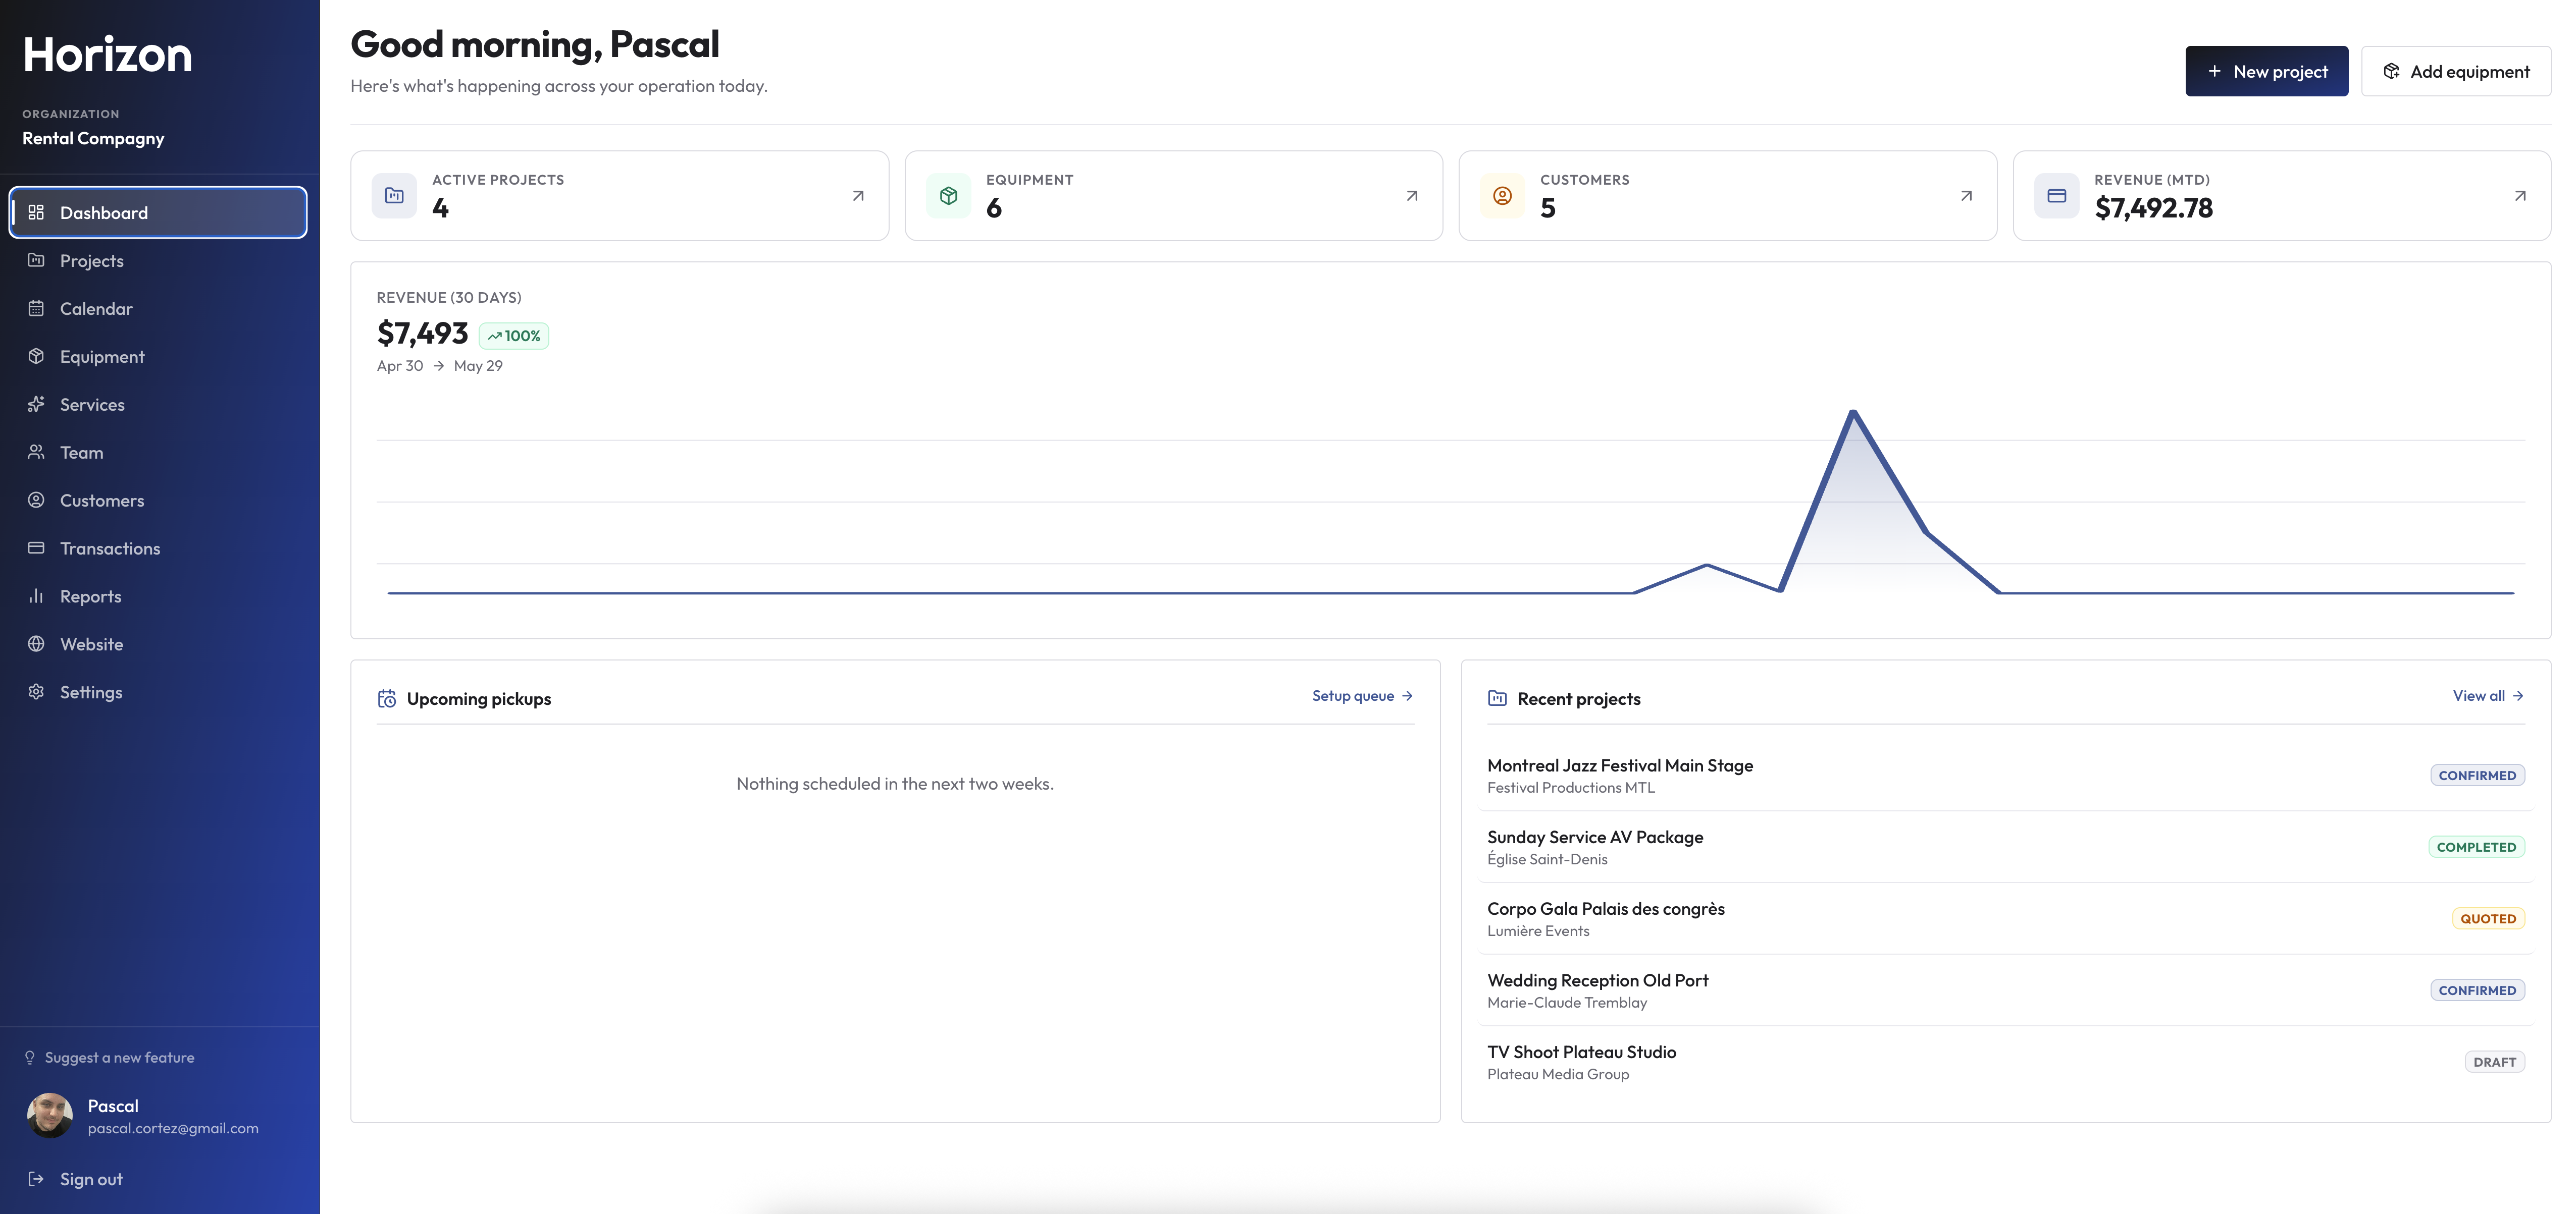
Task: Open the Reports section
Action: [x=158, y=595]
